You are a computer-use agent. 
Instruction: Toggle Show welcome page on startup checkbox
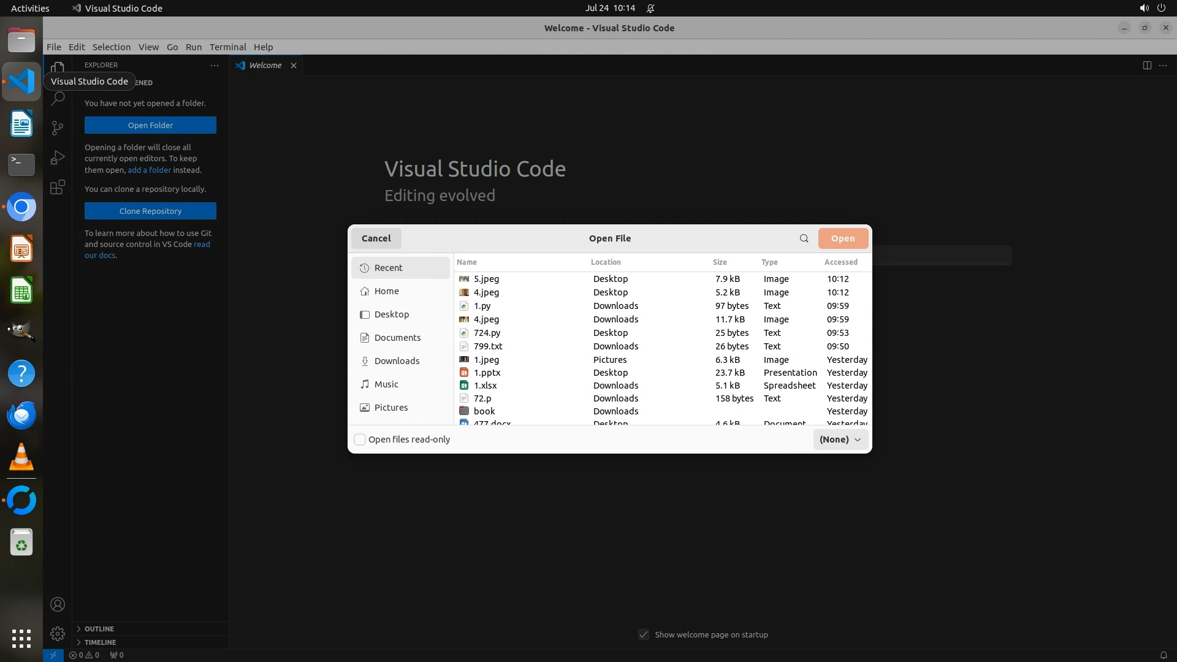(644, 634)
